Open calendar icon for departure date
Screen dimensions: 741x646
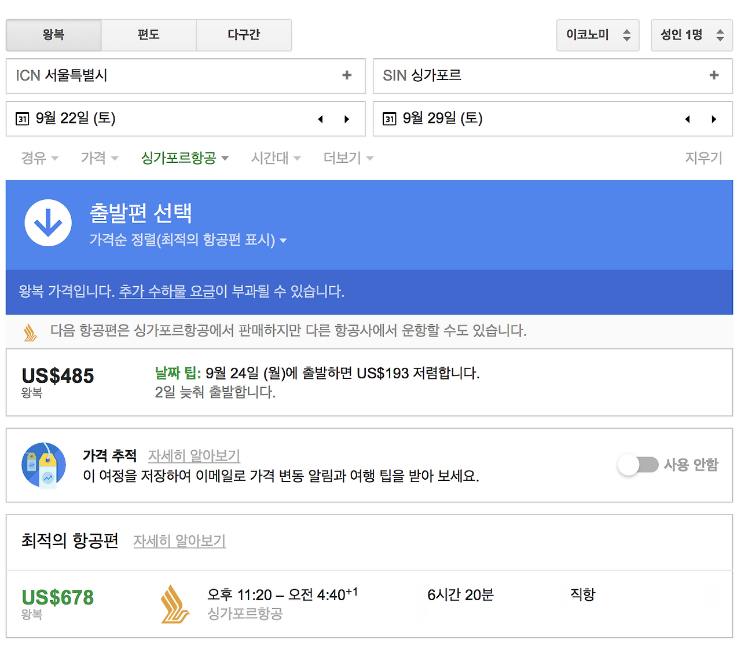23,119
